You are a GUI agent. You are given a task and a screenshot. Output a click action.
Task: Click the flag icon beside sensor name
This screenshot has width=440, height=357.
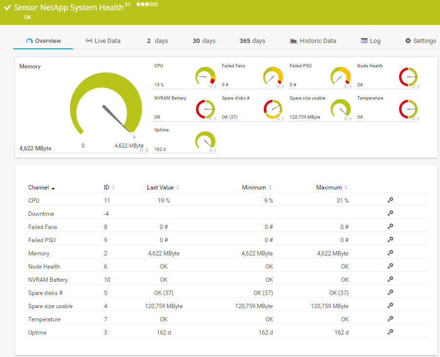coord(128,4)
